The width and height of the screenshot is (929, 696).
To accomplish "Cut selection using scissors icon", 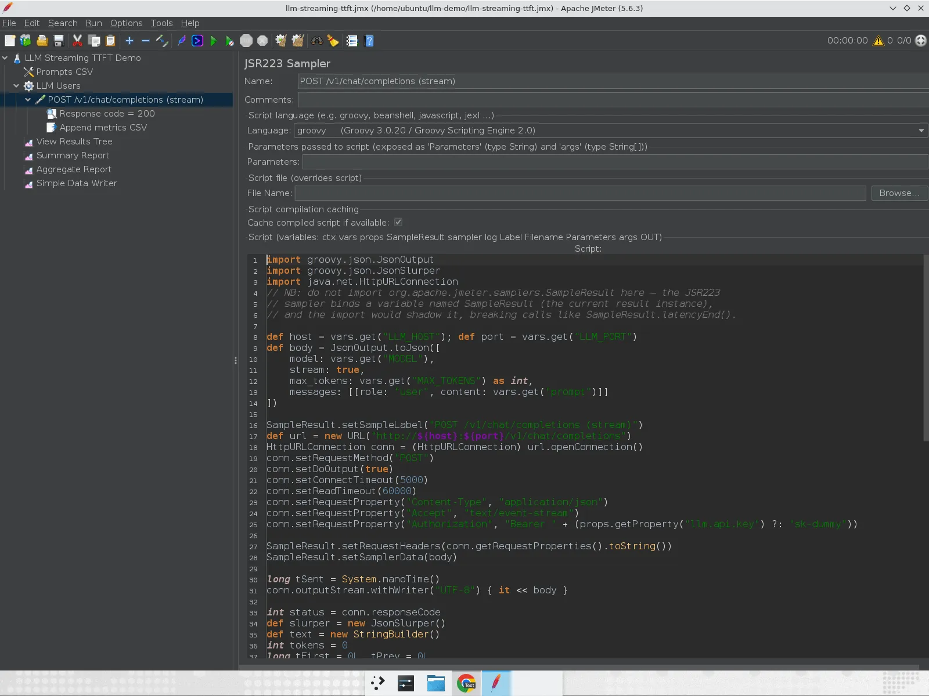I will 77,41.
